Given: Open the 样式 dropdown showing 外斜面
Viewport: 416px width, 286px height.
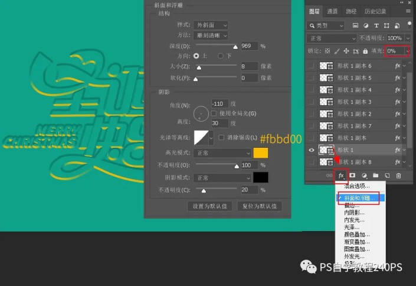Looking at the screenshot, I should tap(211, 25).
